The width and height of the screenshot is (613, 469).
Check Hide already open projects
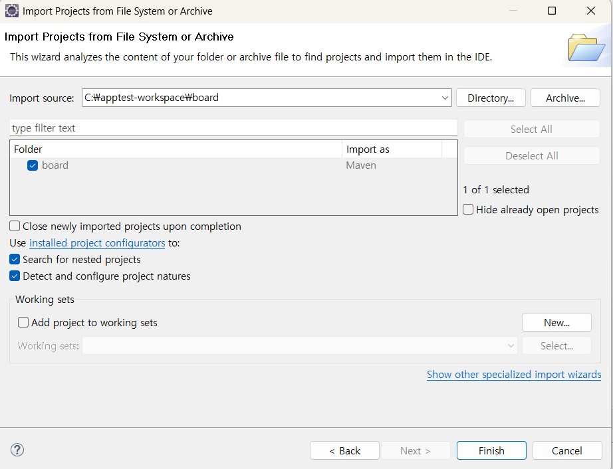(469, 210)
